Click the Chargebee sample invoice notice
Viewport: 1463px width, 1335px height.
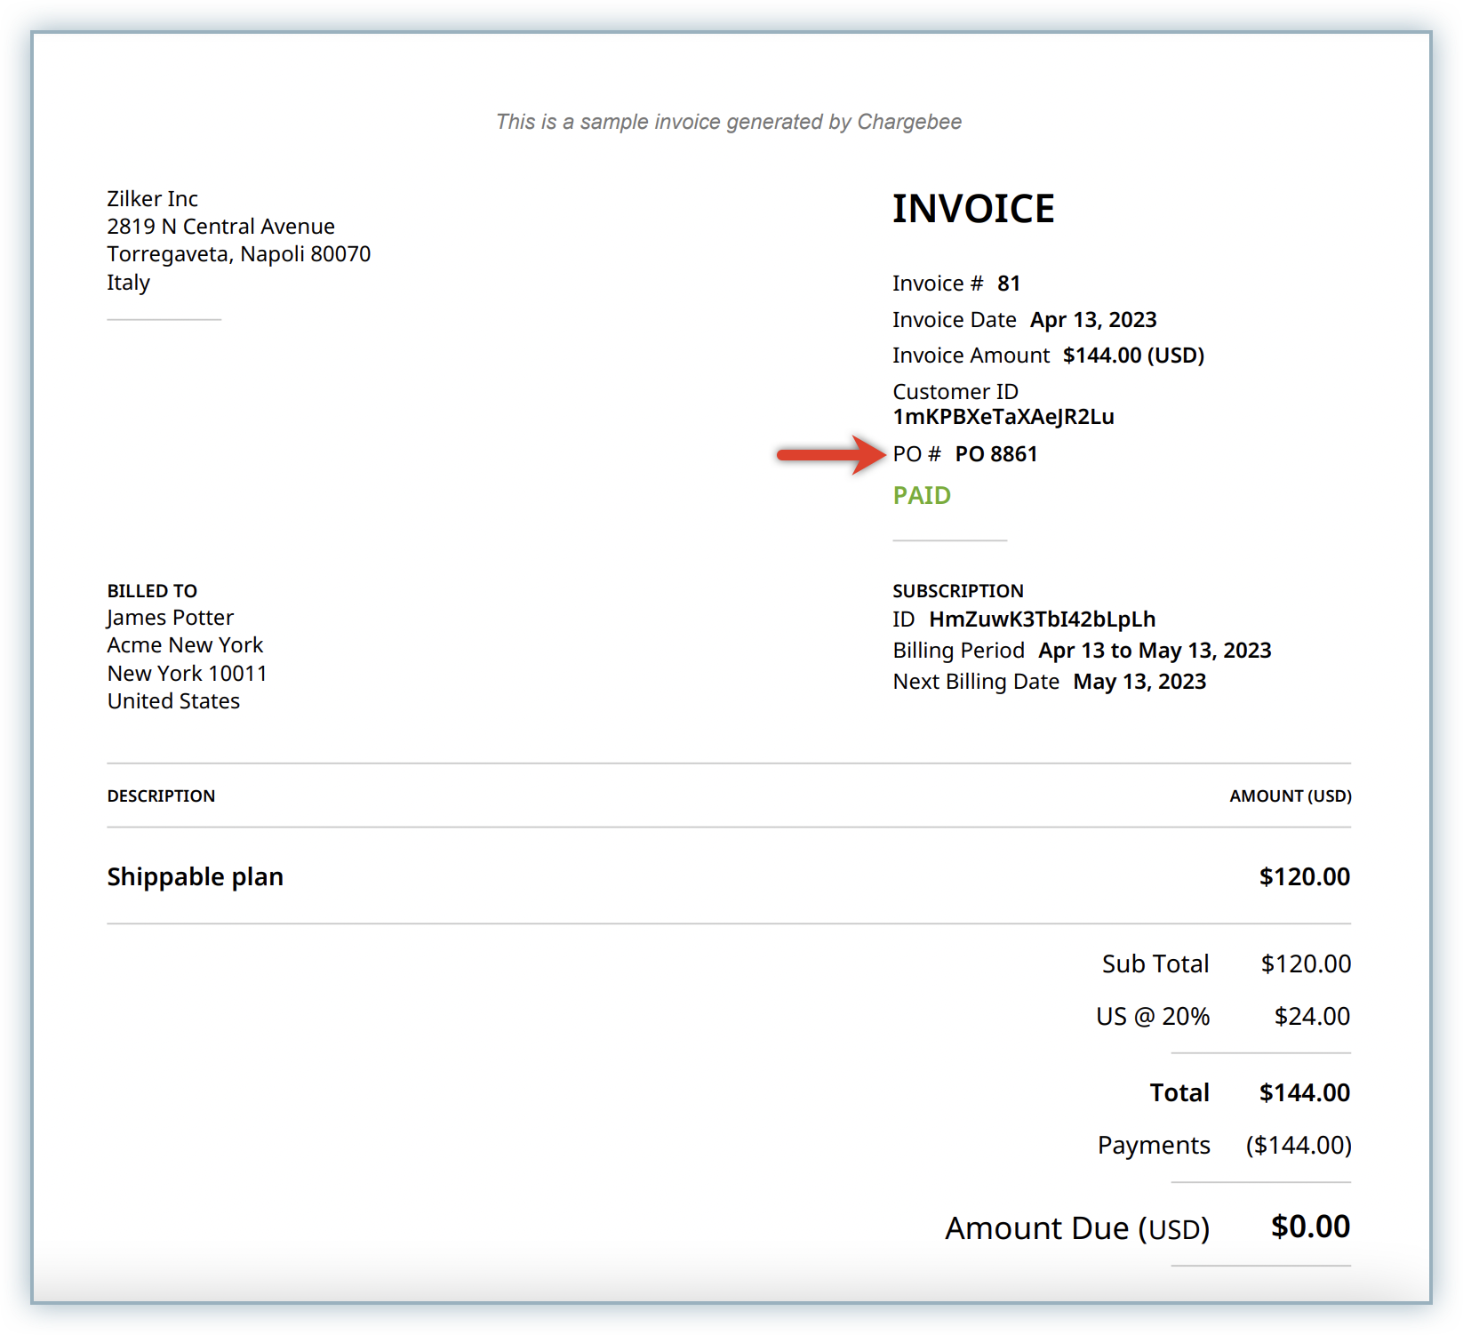coord(729,122)
